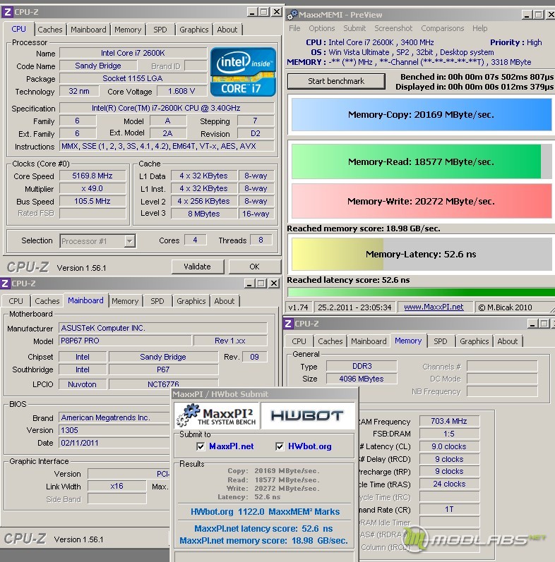Switch to CPU tab in Mainboard CPU-Z window

[16, 301]
